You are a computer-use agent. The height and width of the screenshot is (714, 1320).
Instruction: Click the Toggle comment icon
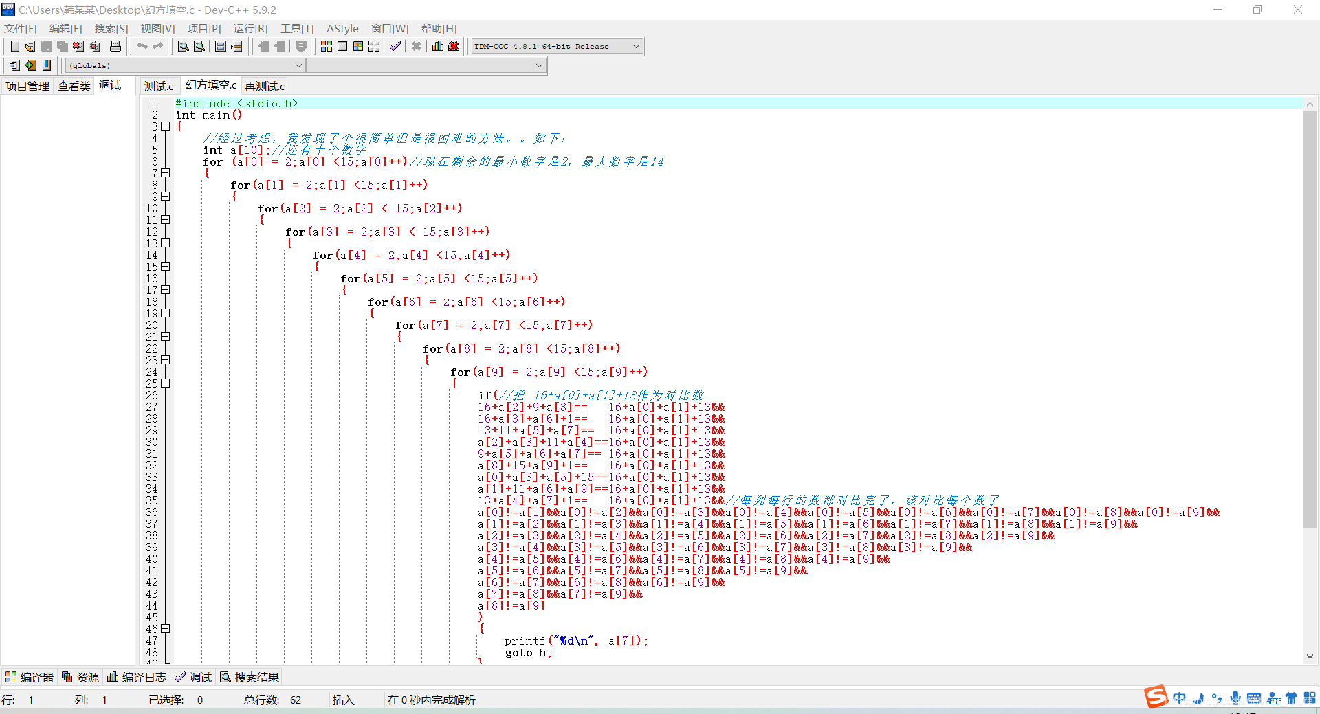tap(301, 46)
